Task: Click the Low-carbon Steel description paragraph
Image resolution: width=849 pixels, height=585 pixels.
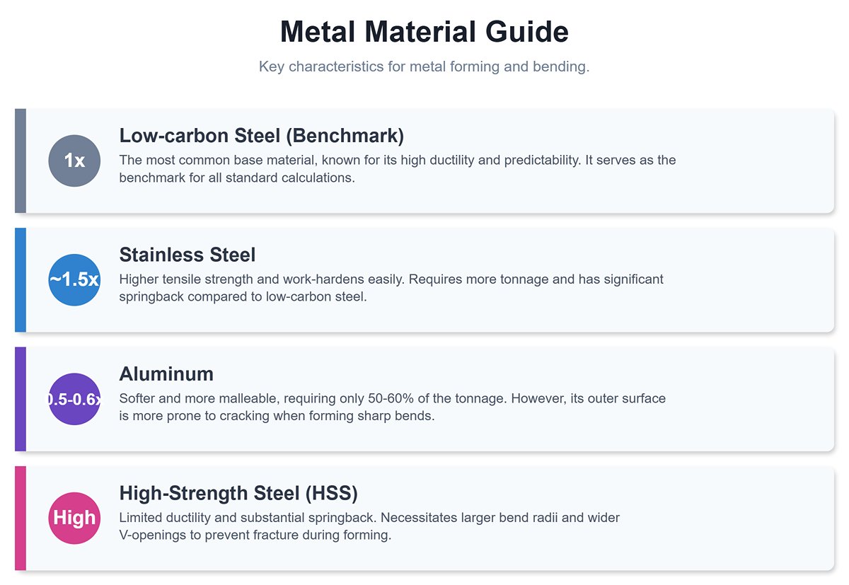Action: (397, 168)
